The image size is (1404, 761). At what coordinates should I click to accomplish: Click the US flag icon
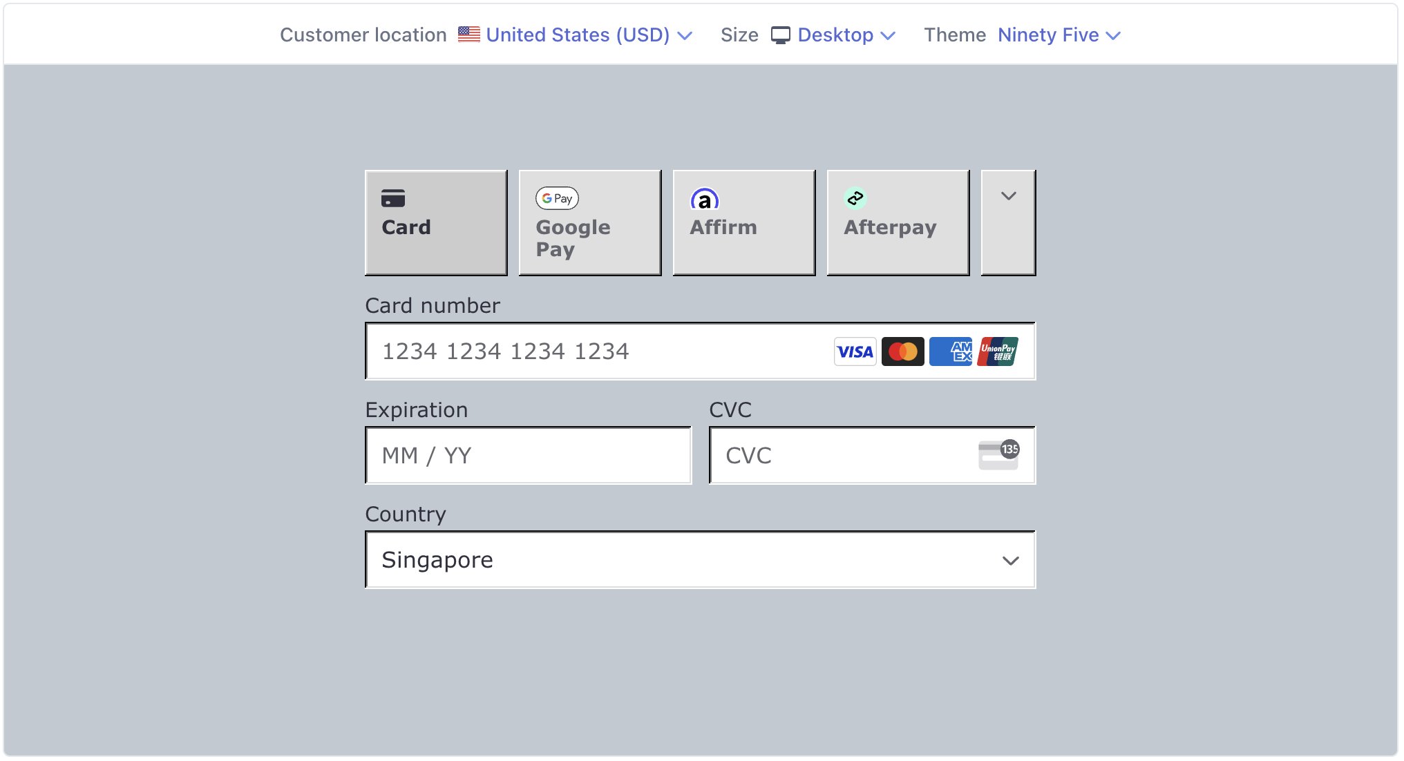[x=469, y=35]
